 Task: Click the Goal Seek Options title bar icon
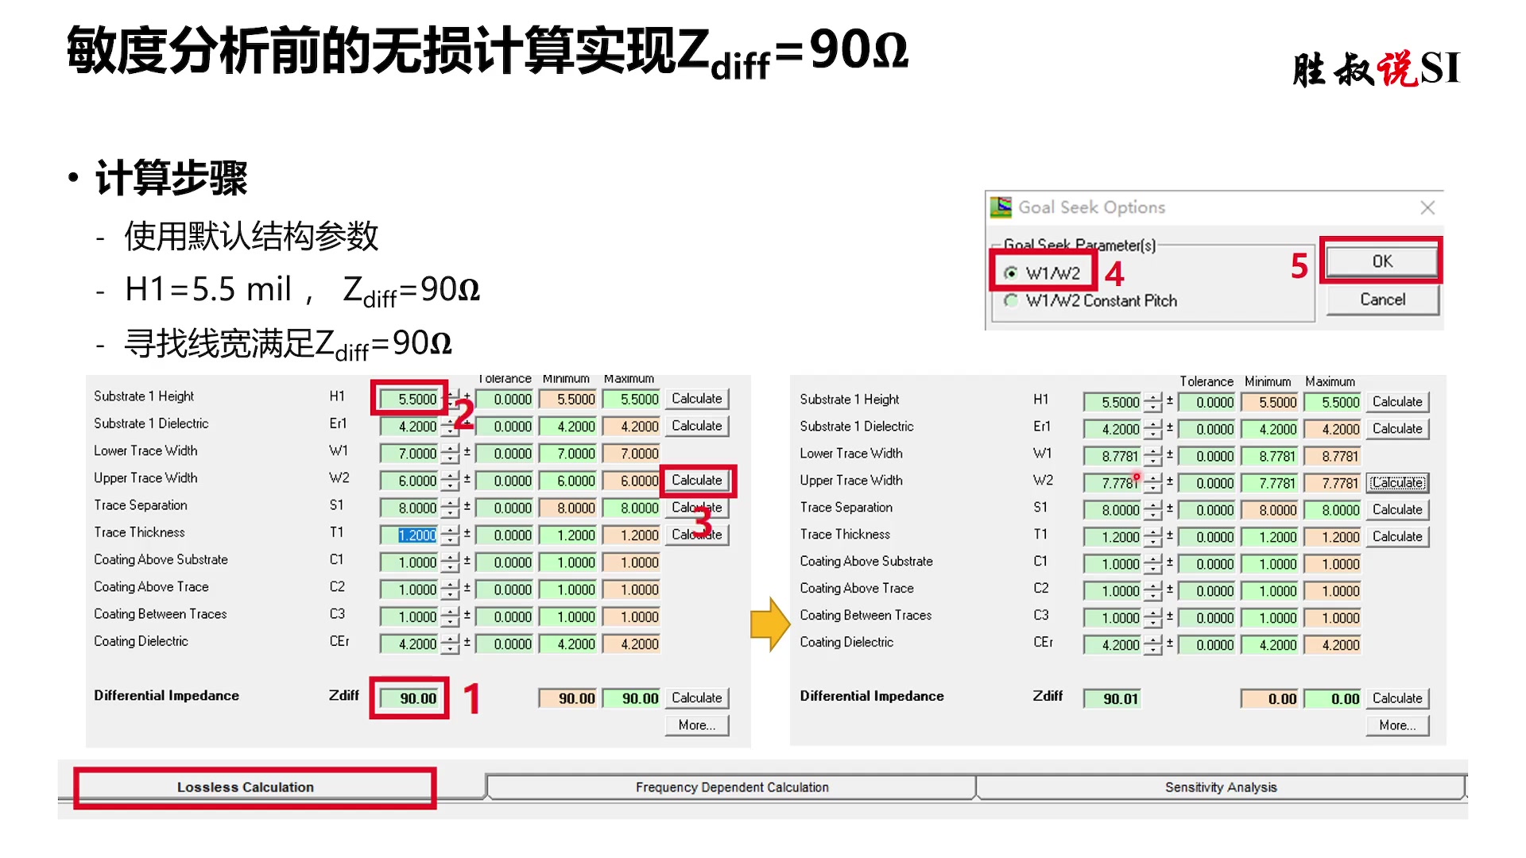tap(1001, 207)
